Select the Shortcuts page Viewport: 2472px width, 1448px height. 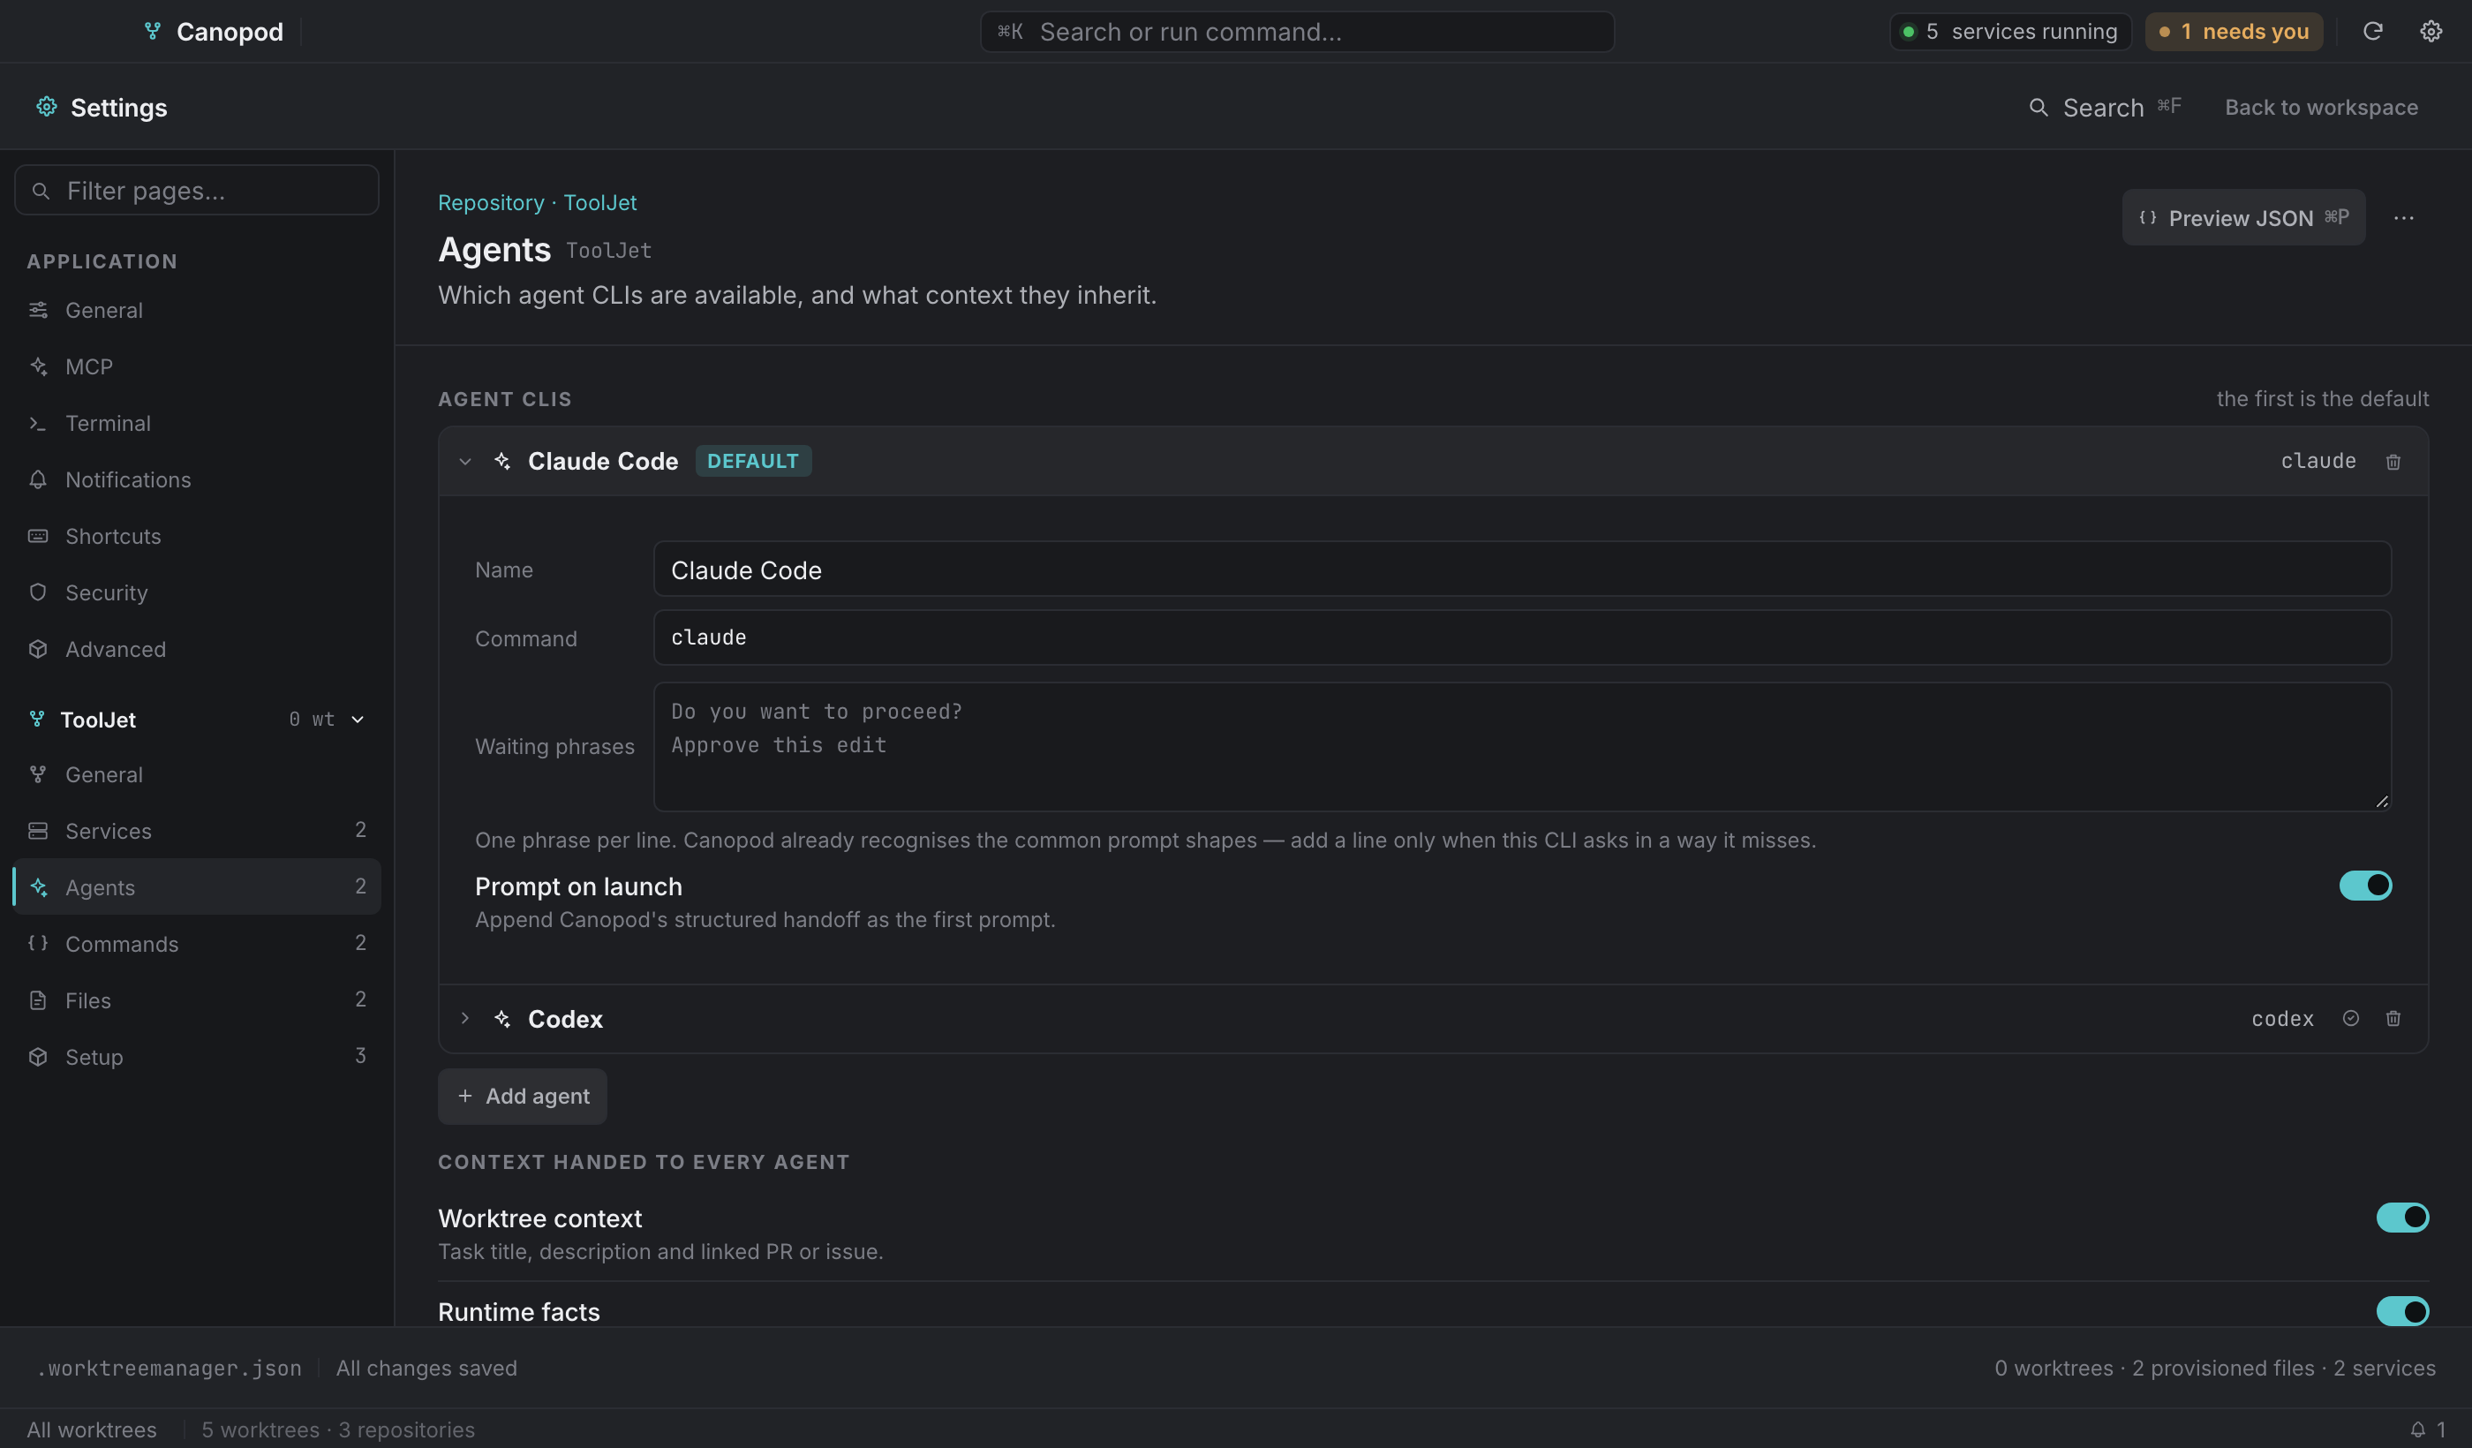[x=196, y=537]
